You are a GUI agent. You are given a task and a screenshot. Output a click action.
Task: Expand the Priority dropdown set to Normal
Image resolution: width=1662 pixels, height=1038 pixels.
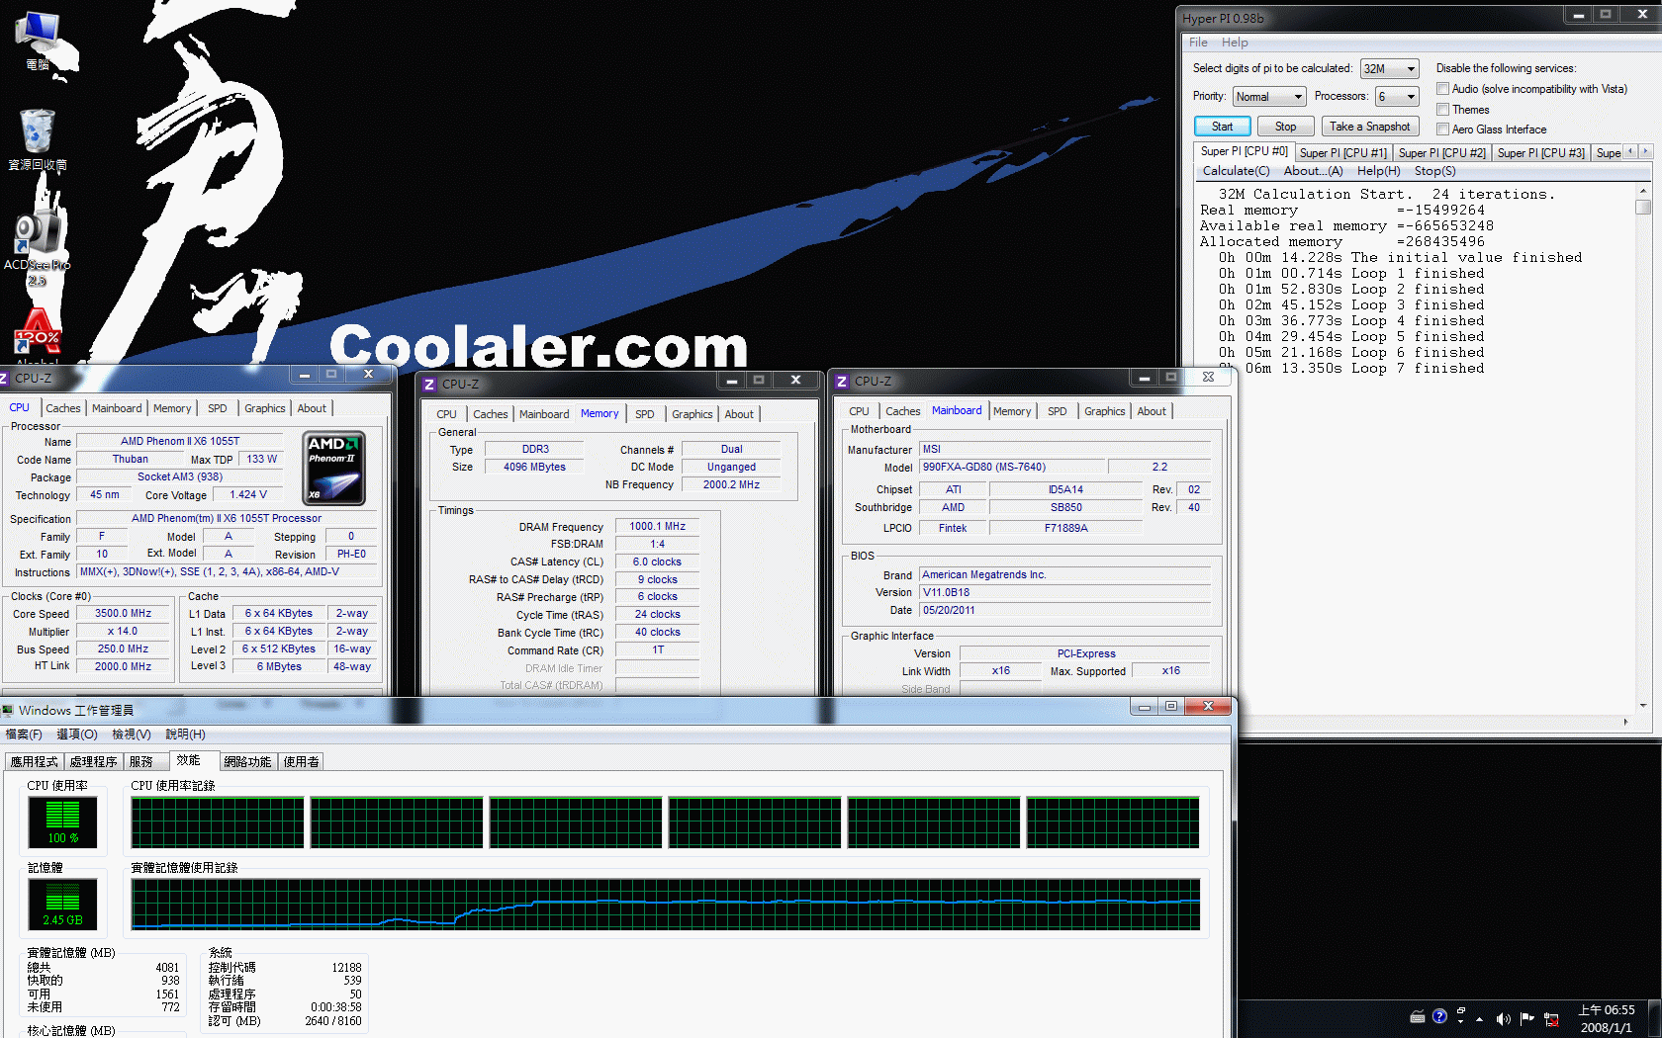tap(1269, 97)
